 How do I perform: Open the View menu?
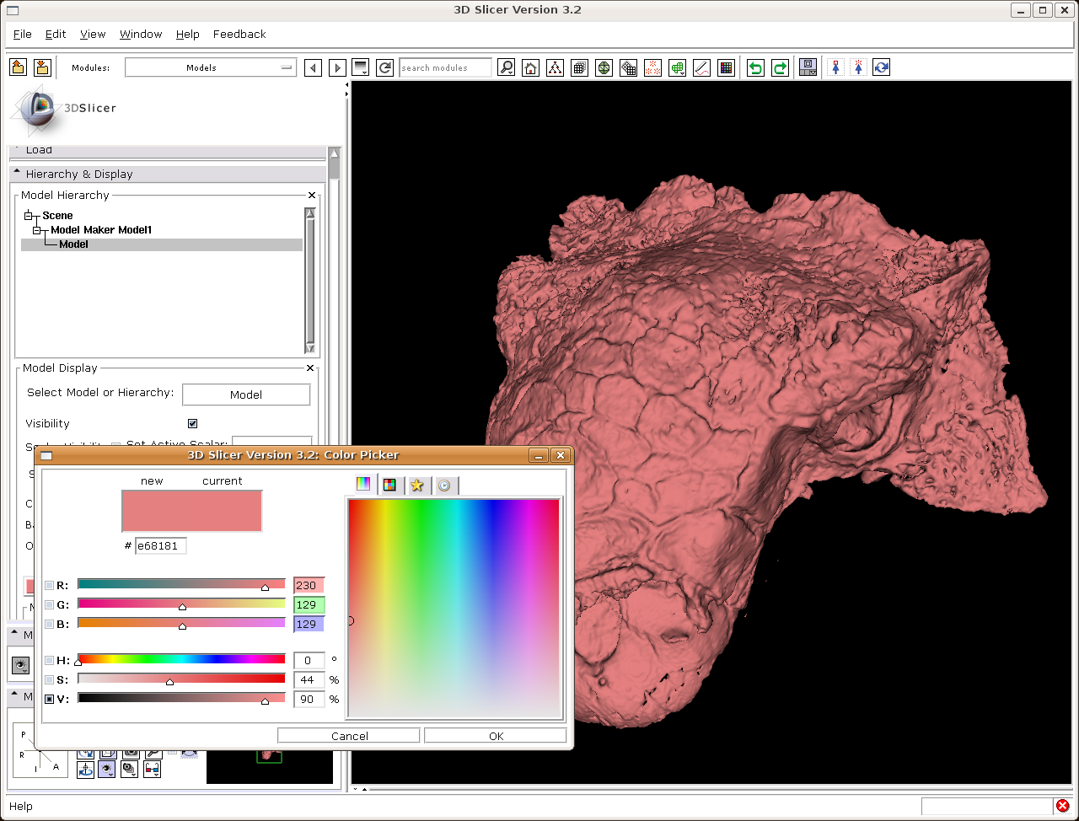point(93,35)
